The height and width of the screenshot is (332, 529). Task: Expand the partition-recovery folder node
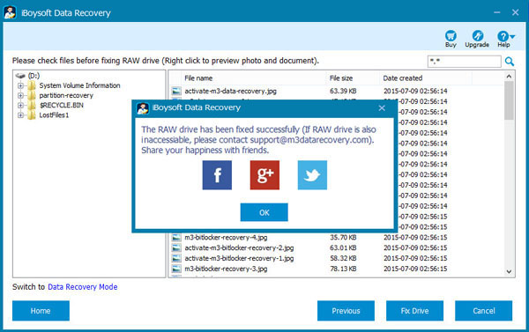pyautogui.click(x=20, y=95)
